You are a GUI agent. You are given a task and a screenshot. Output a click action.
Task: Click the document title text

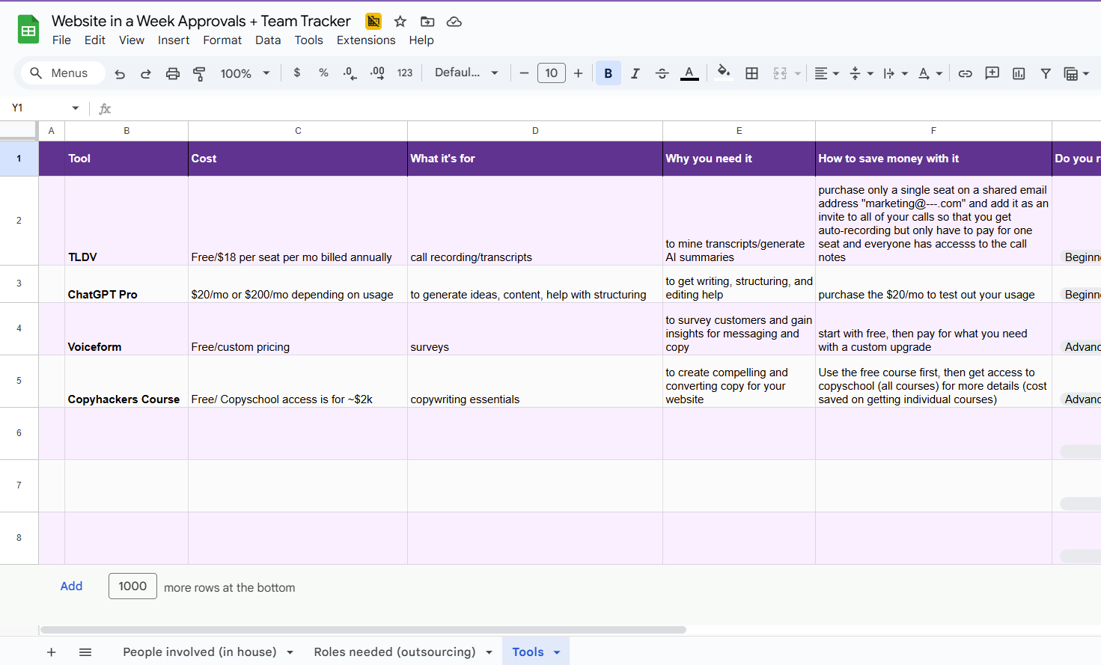(x=201, y=21)
